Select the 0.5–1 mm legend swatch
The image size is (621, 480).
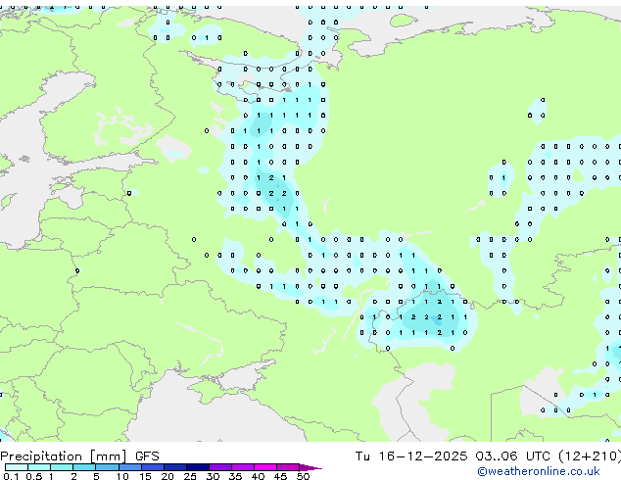pyautogui.click(x=39, y=467)
